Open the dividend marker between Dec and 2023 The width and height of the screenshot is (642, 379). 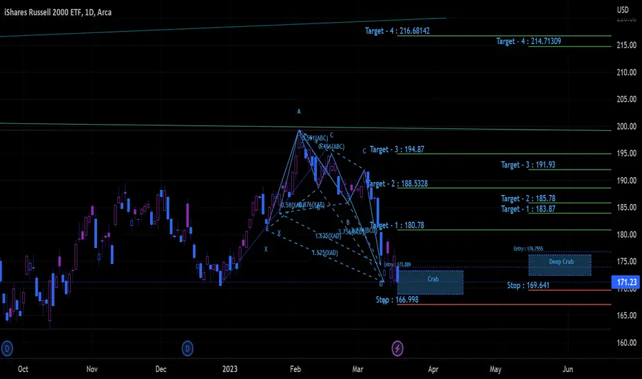point(187,349)
